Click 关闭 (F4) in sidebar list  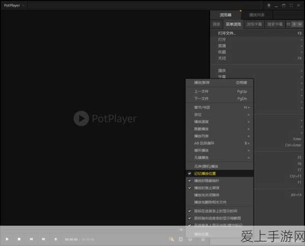click(257, 58)
